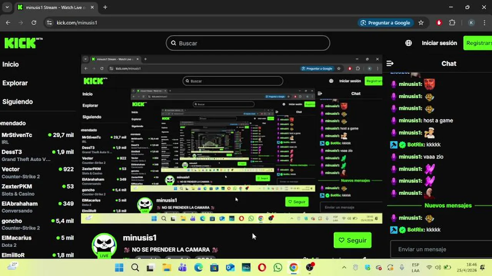Open Windows taskbar search

pos(135,268)
